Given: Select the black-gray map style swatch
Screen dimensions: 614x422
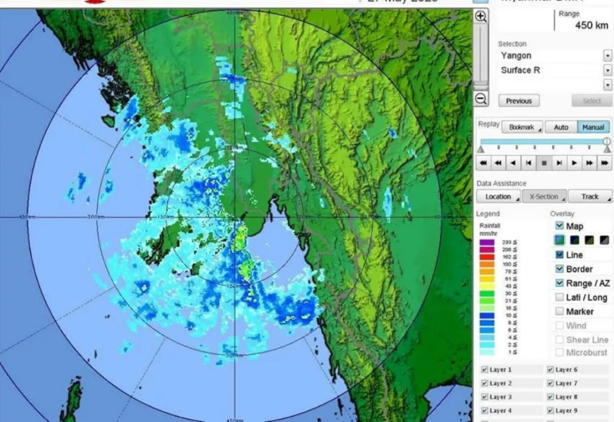Looking at the screenshot, I should coord(604,240).
